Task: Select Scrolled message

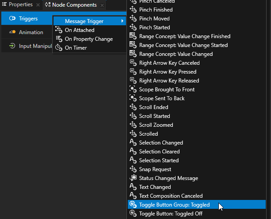Action: (x=197, y=133)
